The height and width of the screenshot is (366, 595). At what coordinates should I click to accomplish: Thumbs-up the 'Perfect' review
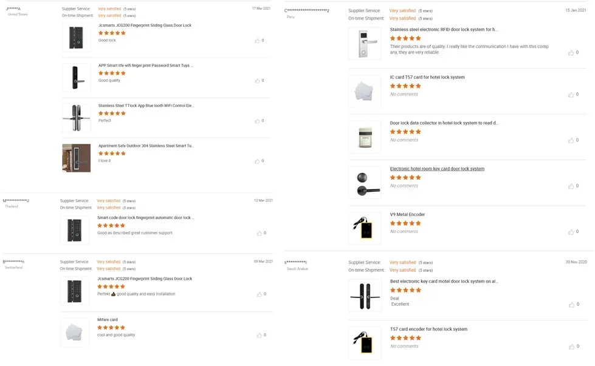click(x=257, y=121)
